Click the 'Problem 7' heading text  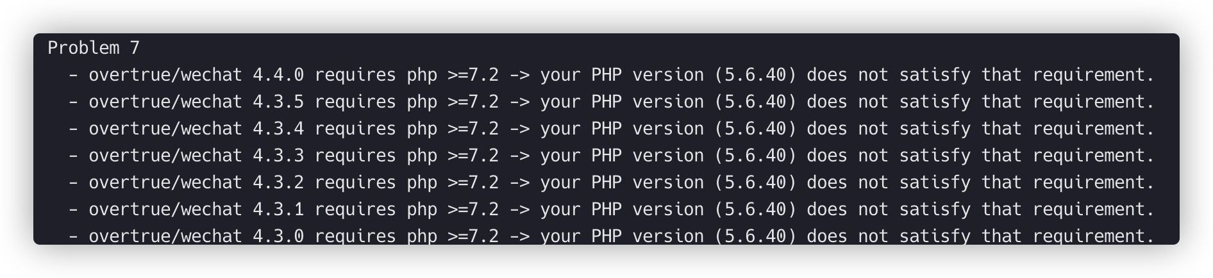point(94,48)
